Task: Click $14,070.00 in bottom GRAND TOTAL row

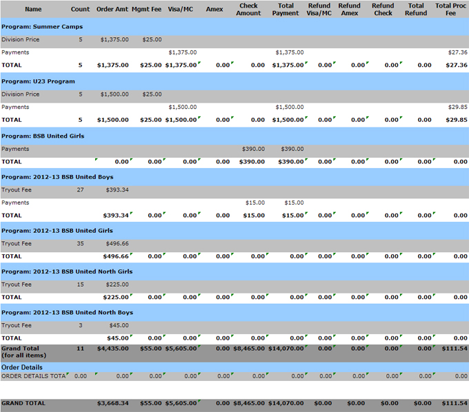Action: point(286,403)
